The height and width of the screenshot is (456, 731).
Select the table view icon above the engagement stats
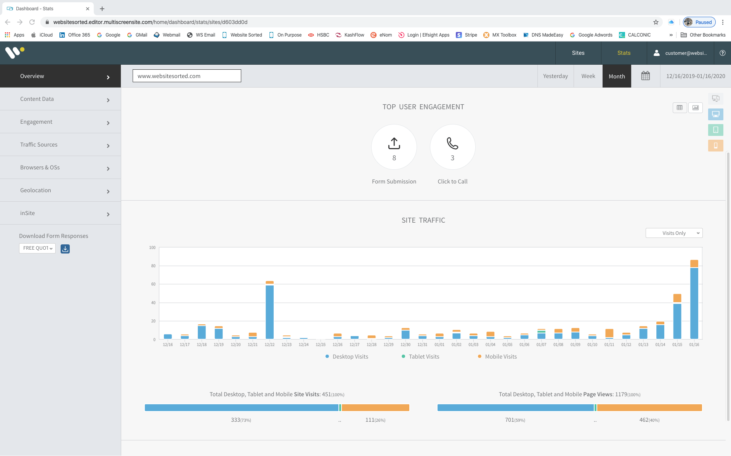click(679, 108)
